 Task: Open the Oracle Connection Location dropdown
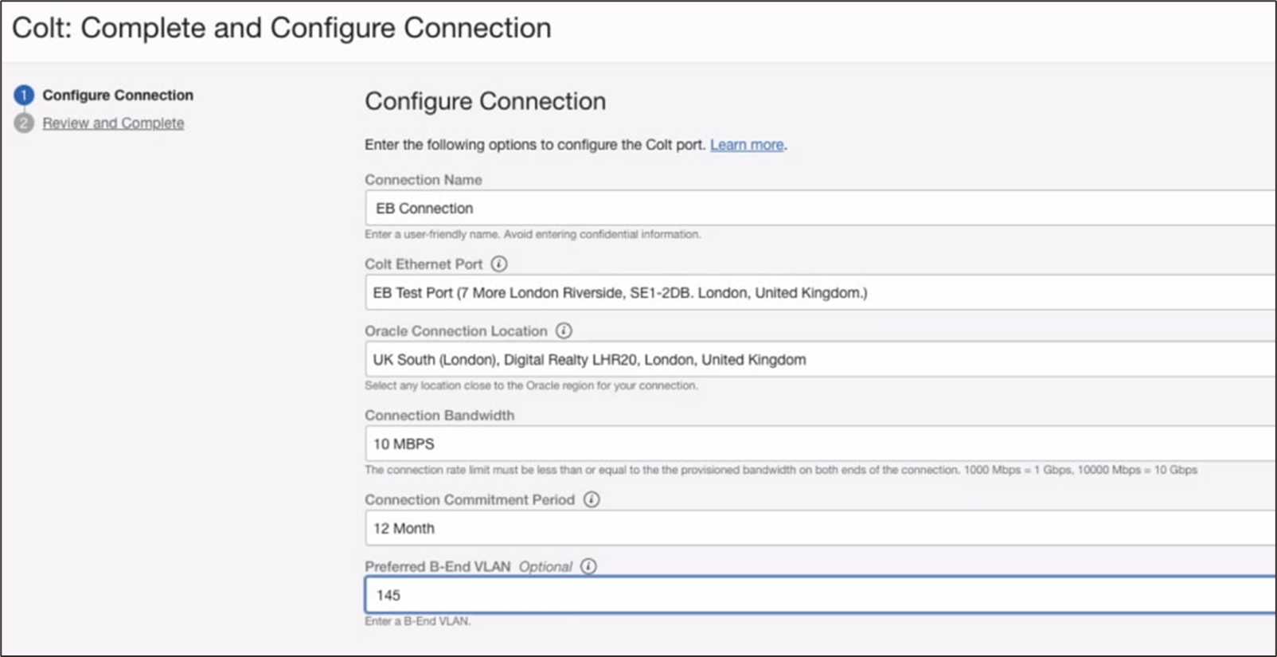pos(821,359)
